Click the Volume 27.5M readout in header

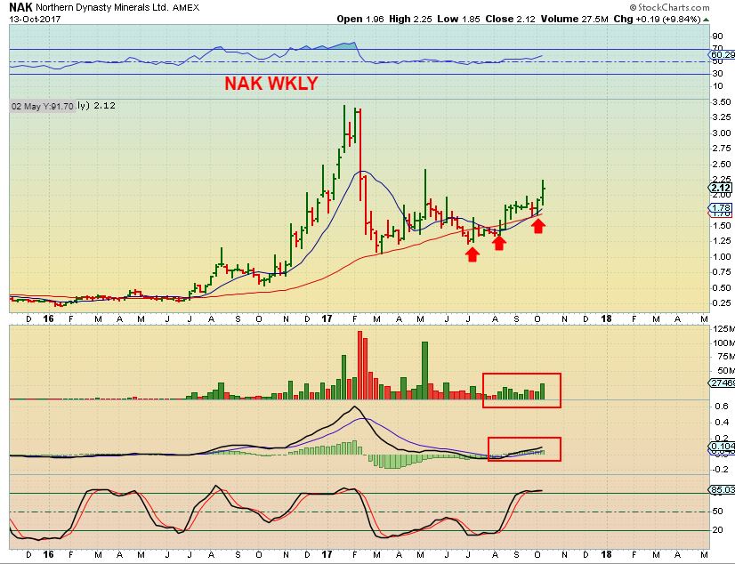(574, 20)
